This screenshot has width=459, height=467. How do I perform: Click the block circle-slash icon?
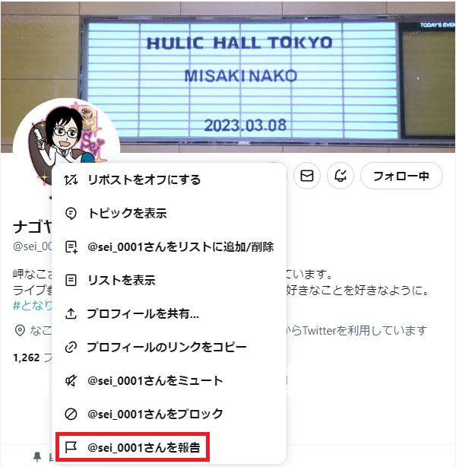71,414
